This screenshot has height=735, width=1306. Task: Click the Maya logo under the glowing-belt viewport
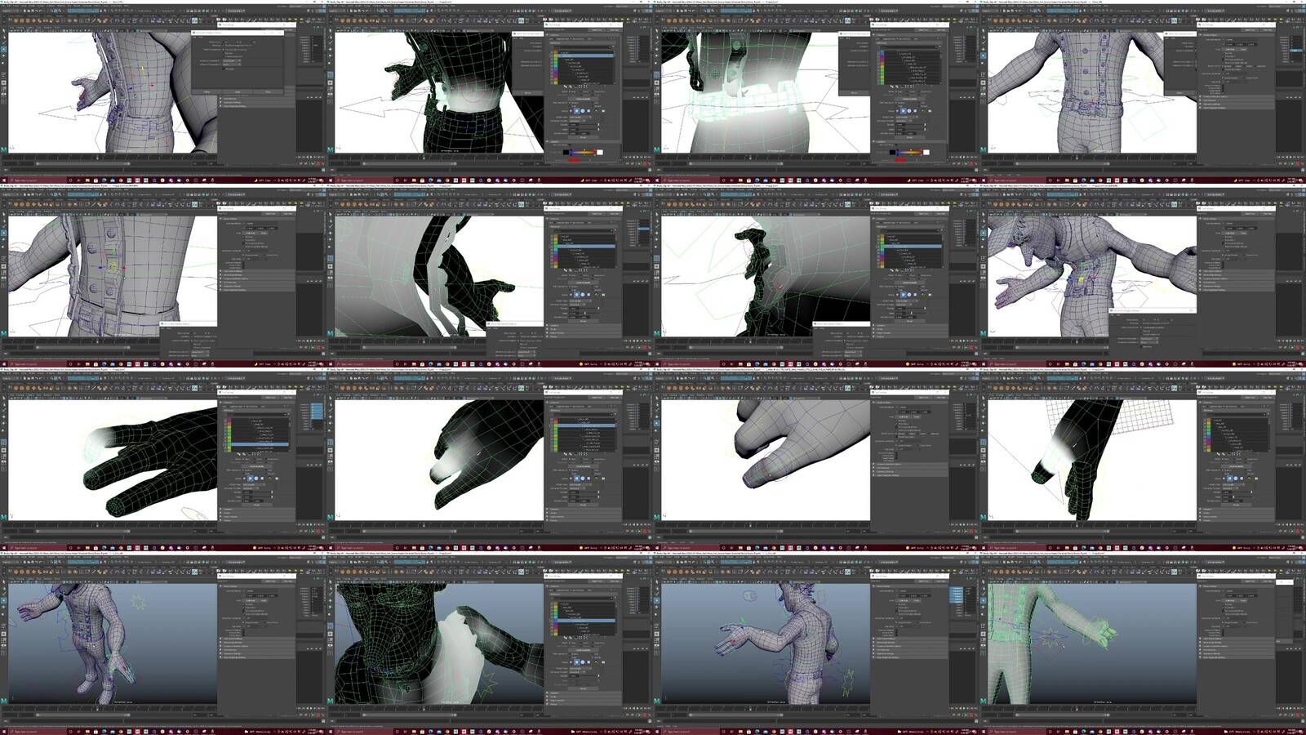(x=657, y=149)
